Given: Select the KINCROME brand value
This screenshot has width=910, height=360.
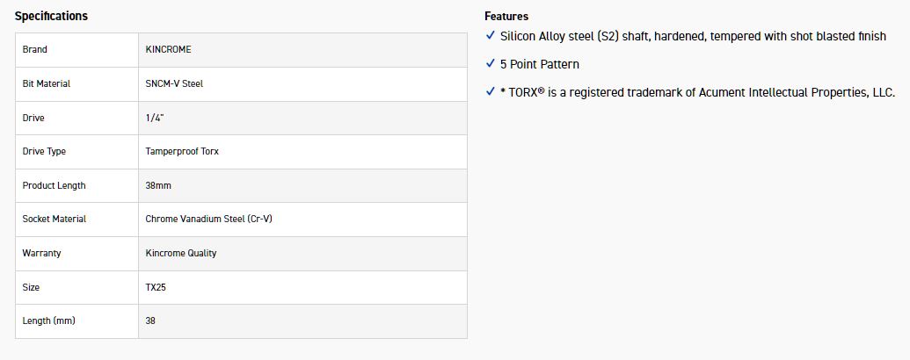Looking at the screenshot, I should click(x=168, y=50).
